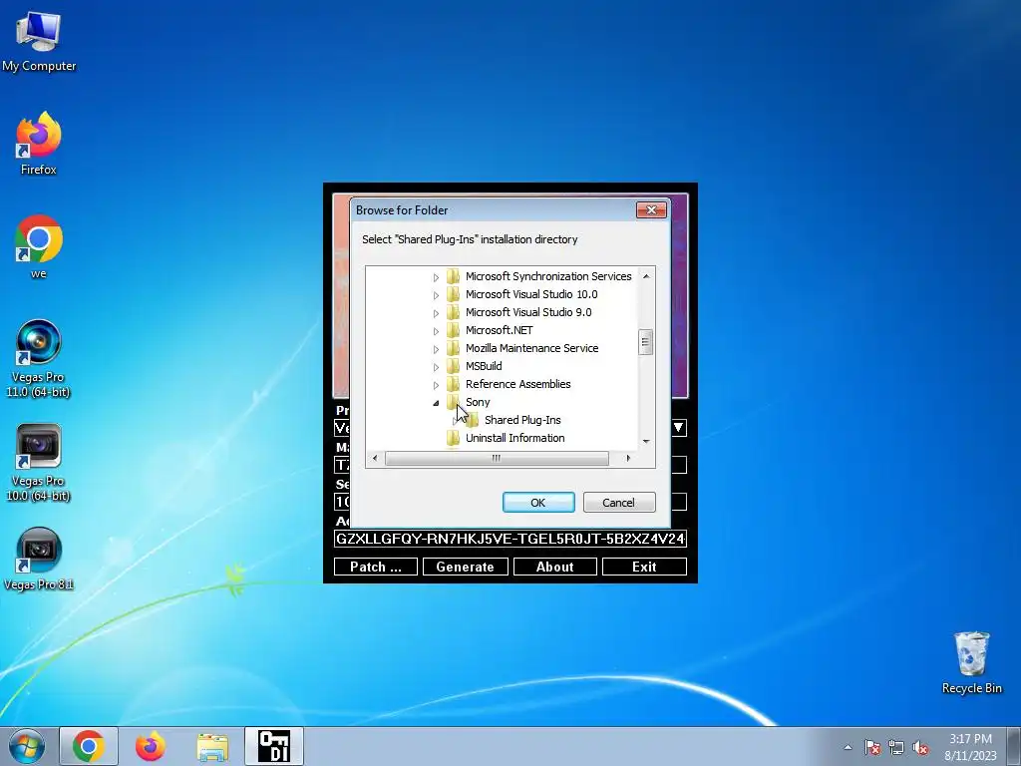Activate the DI keygen taskbar button

tap(274, 746)
